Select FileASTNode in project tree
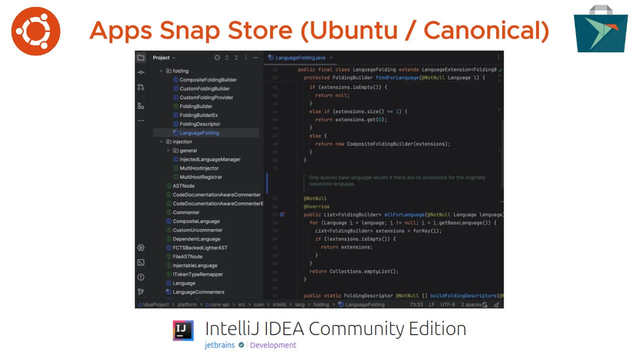 click(x=184, y=257)
